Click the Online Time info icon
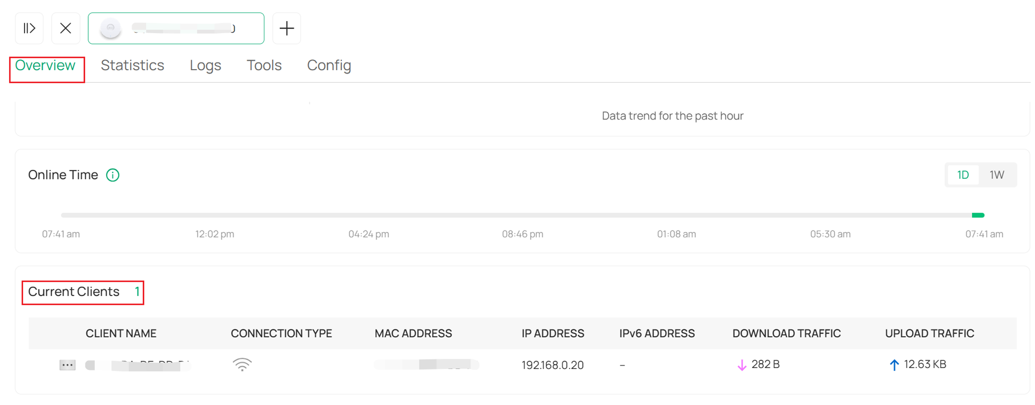1035x405 pixels. click(x=113, y=175)
